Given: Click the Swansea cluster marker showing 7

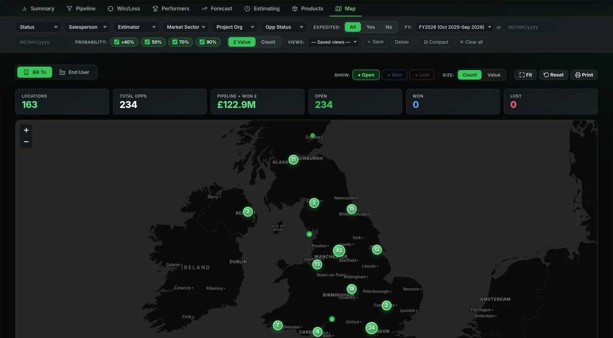Looking at the screenshot, I should click(x=278, y=325).
